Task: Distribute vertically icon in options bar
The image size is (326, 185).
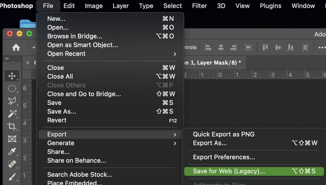Action: click(248, 48)
